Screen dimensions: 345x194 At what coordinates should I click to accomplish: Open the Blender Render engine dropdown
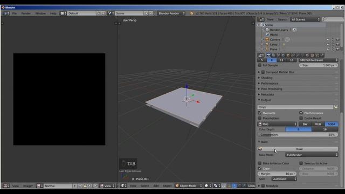[x=171, y=13]
